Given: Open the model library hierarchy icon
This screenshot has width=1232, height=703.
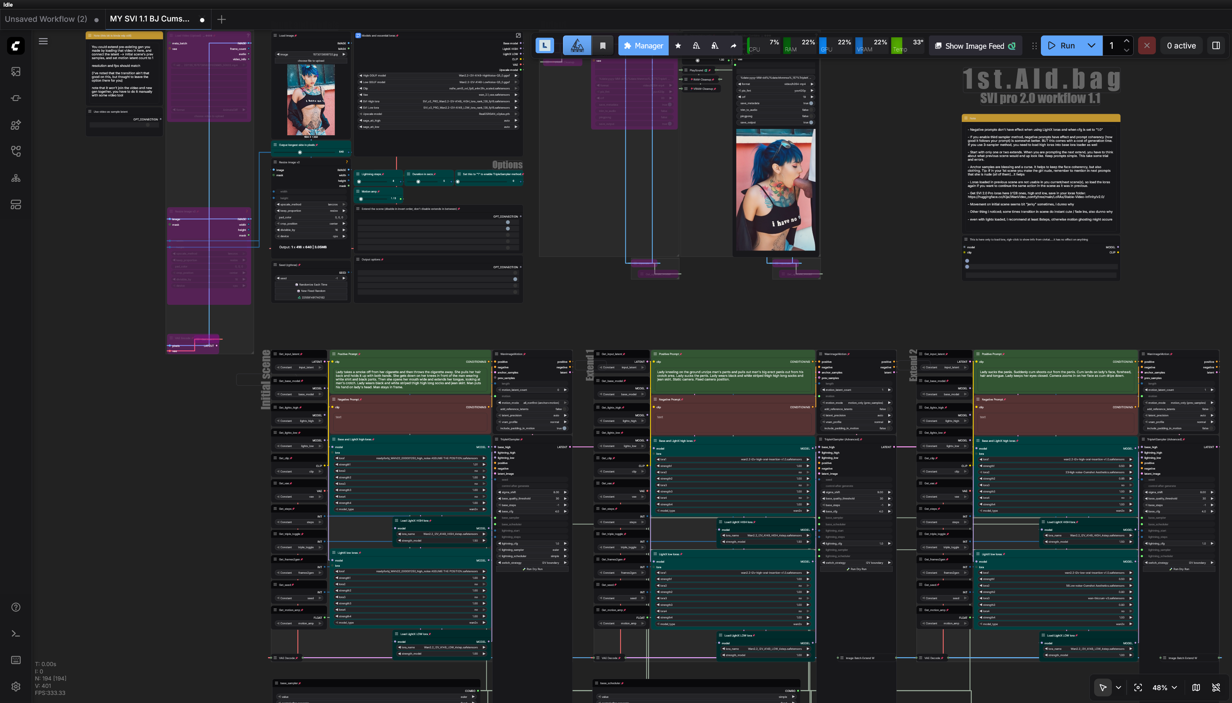Looking at the screenshot, I should point(16,178).
